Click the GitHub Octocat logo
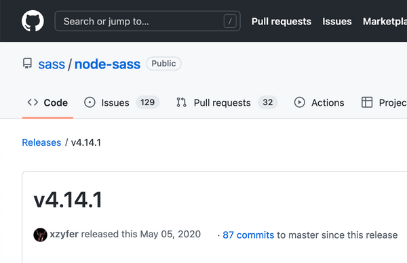This screenshot has height=263, width=407. click(33, 21)
